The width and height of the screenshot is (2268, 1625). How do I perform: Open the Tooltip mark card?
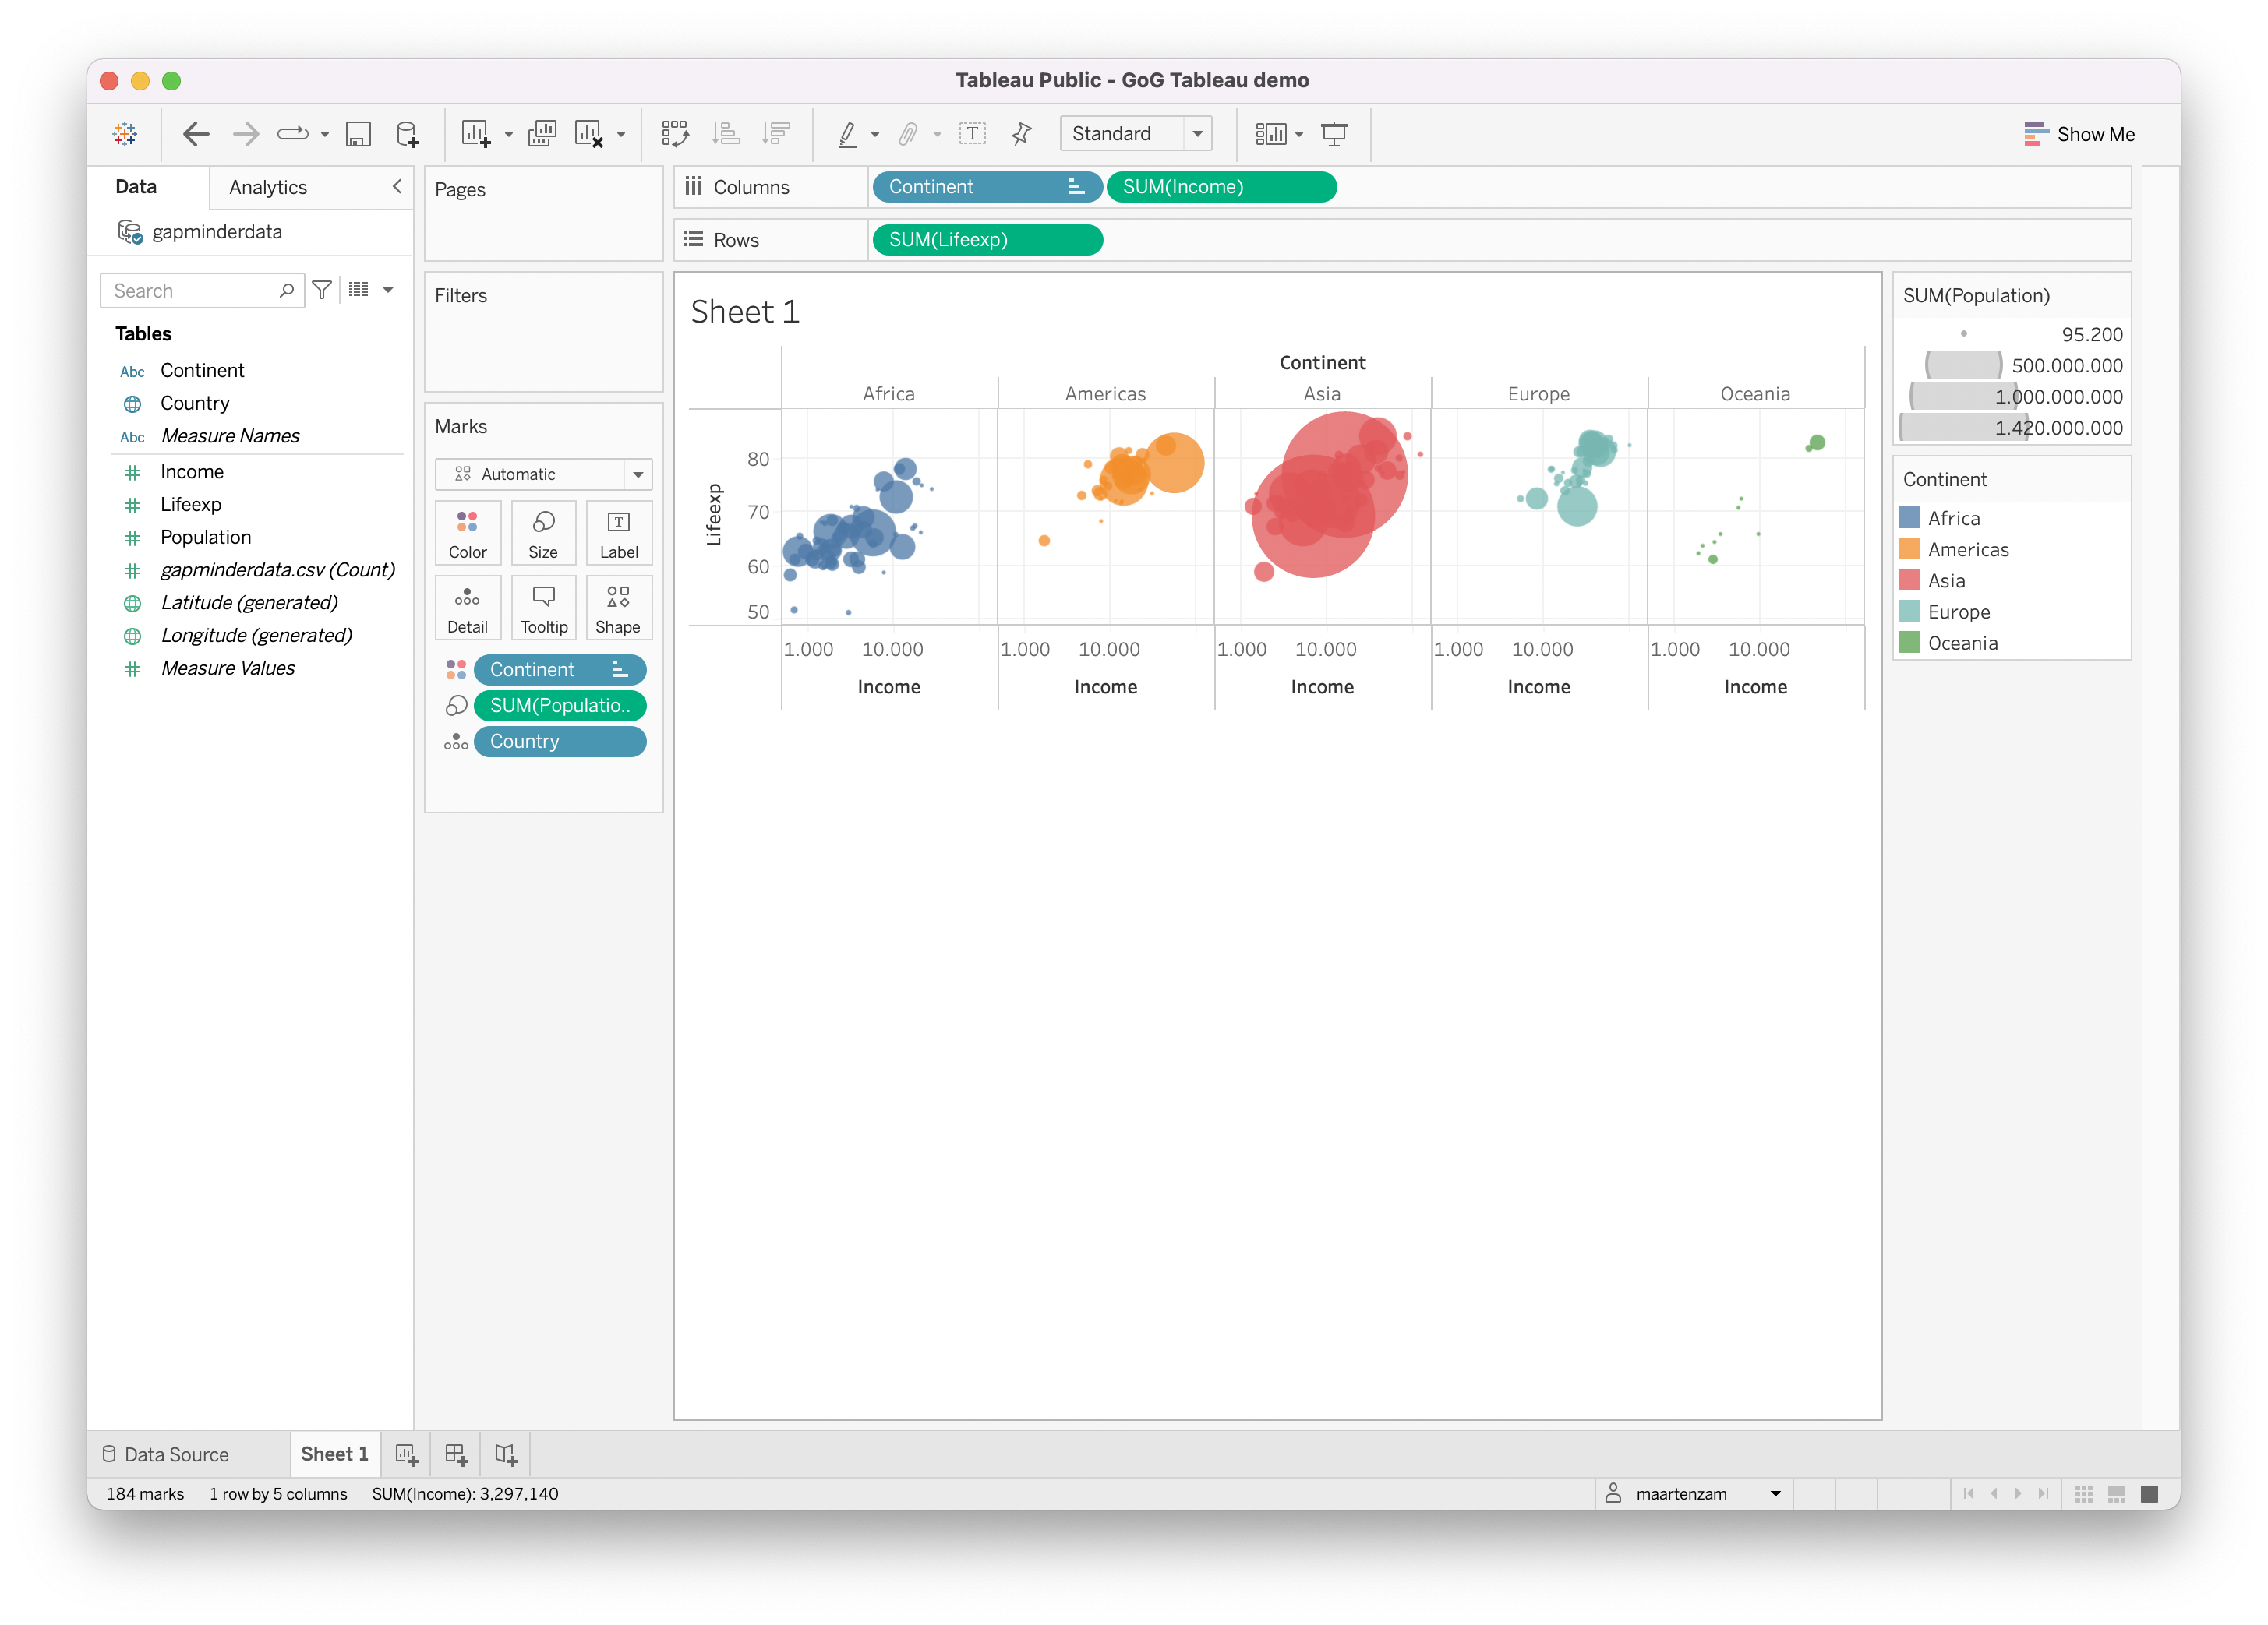coord(543,608)
